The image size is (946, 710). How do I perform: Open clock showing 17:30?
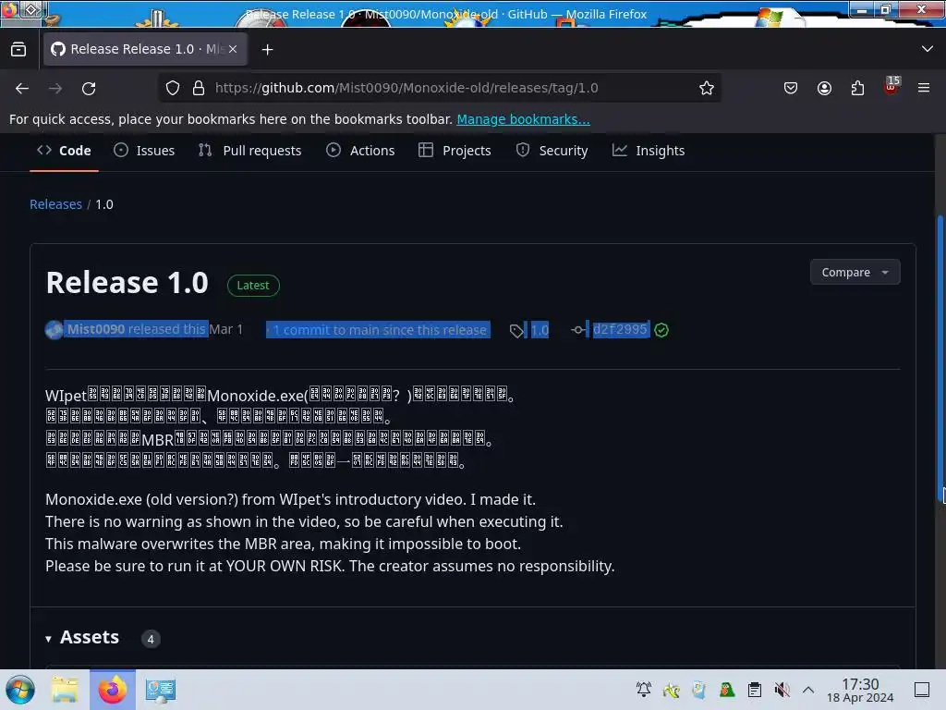(x=860, y=690)
